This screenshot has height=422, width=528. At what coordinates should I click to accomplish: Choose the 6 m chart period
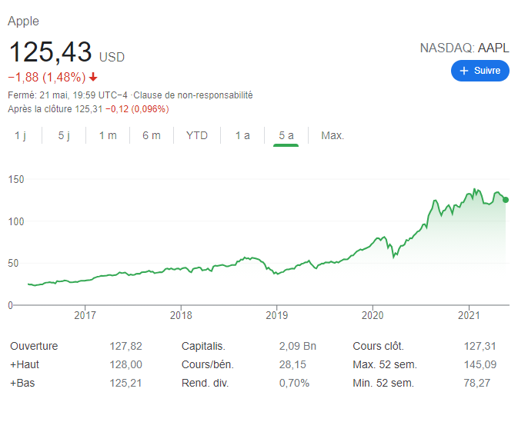click(152, 135)
